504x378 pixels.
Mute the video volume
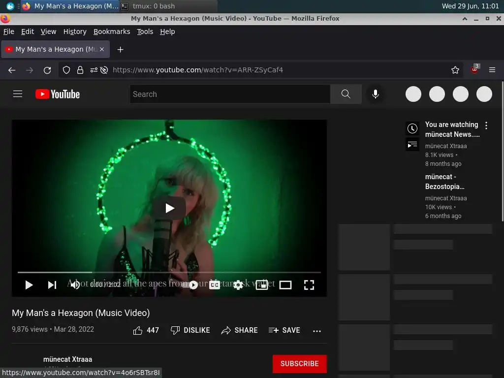75,285
